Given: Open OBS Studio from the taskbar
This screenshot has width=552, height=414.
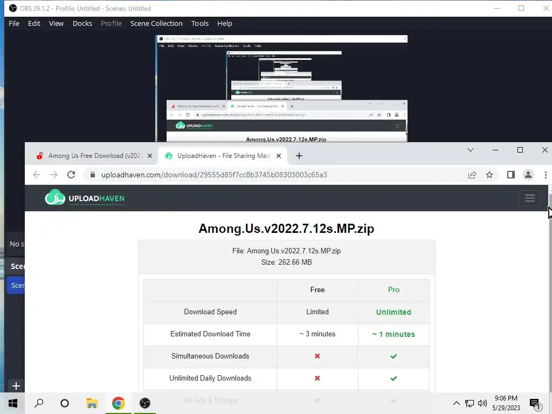Looking at the screenshot, I should tap(144, 403).
